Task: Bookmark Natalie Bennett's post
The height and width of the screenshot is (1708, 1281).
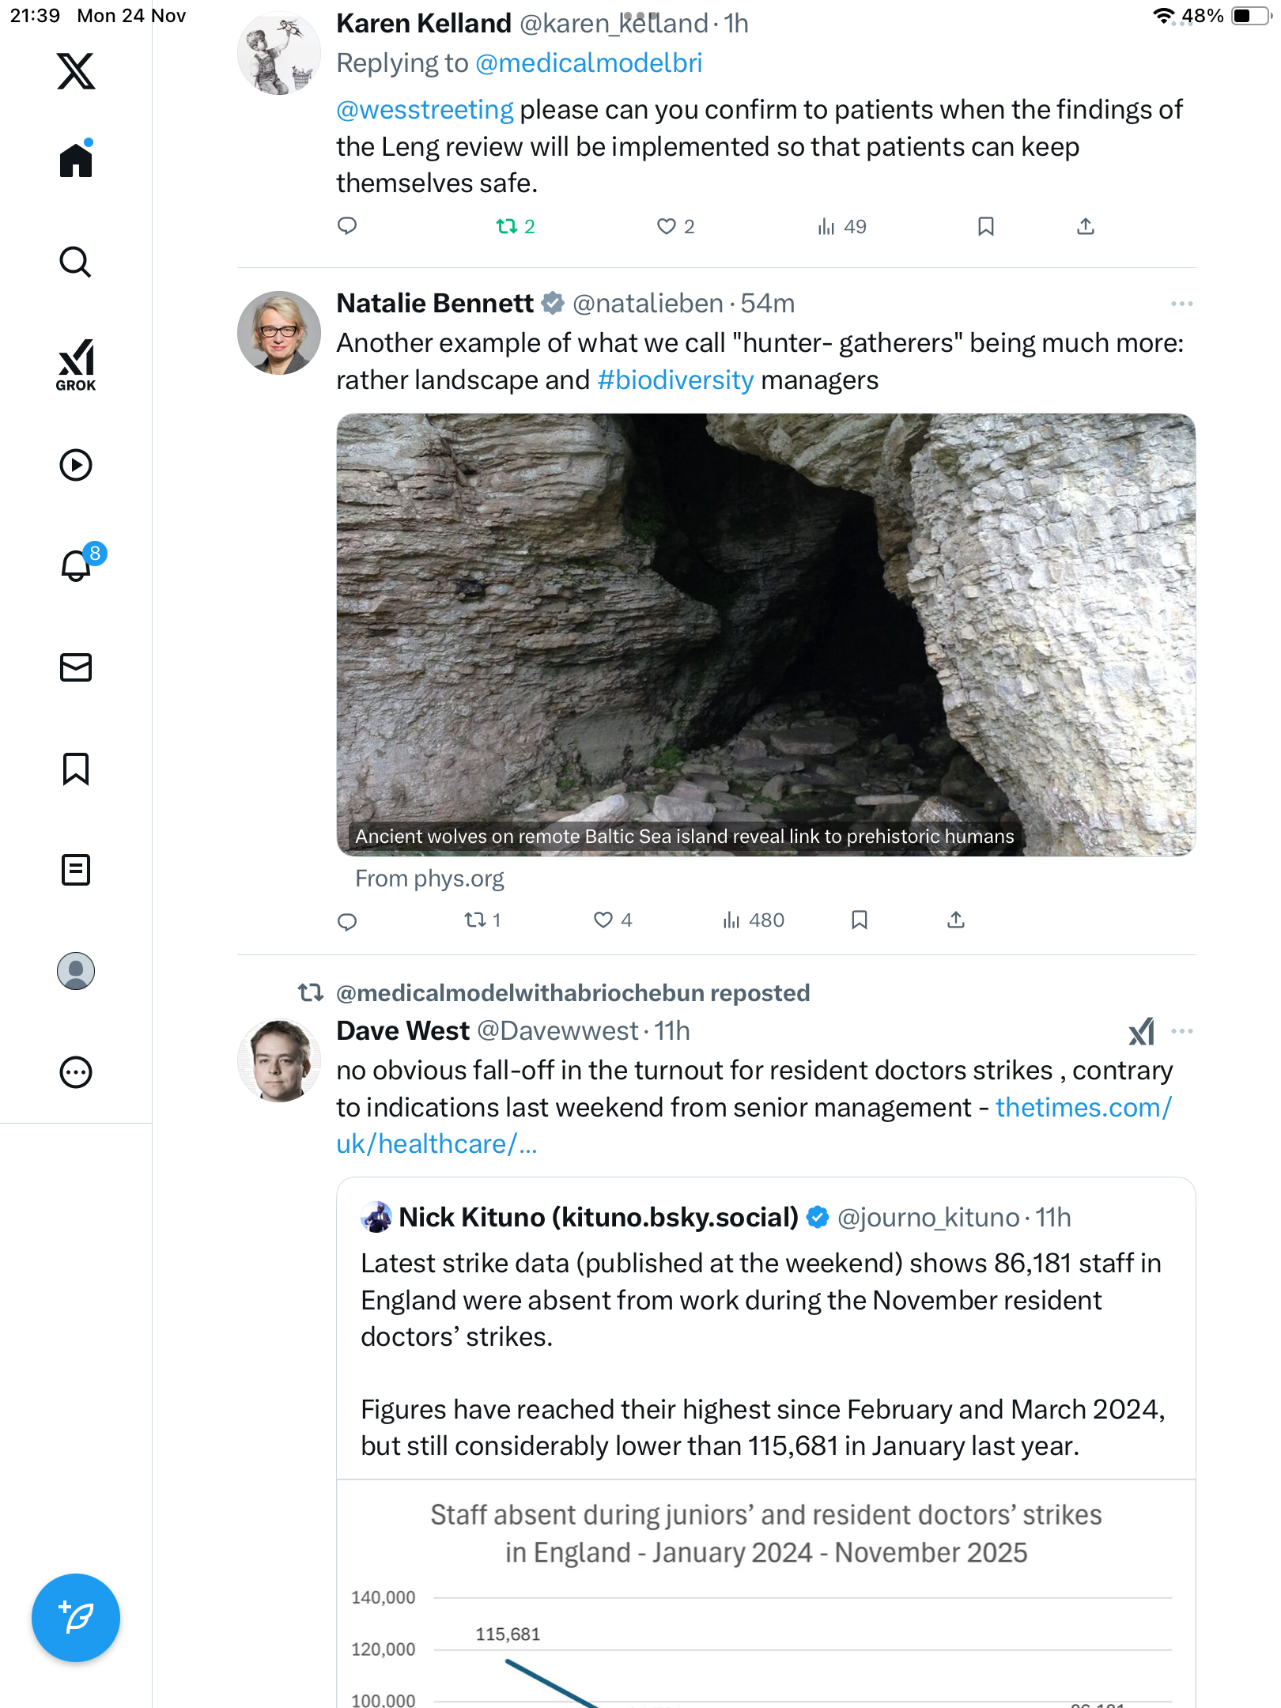Action: tap(860, 920)
